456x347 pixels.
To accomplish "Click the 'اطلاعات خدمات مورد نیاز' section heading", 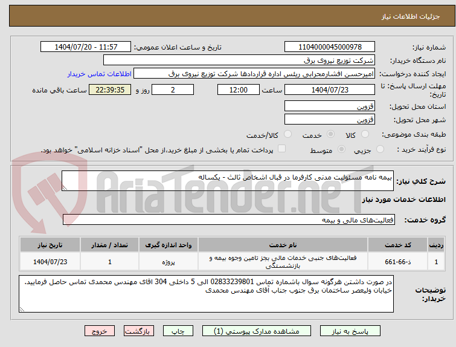I will coord(403,199).
